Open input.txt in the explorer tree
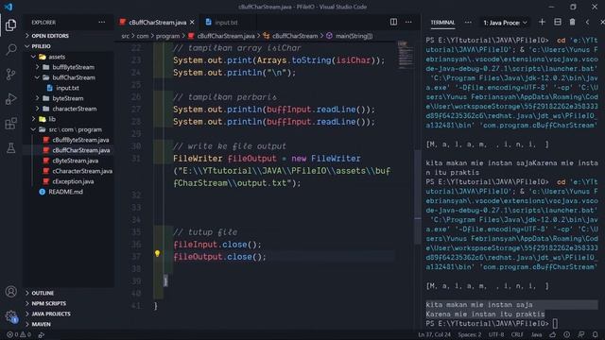Viewport: 605px width, 340px height. point(68,88)
